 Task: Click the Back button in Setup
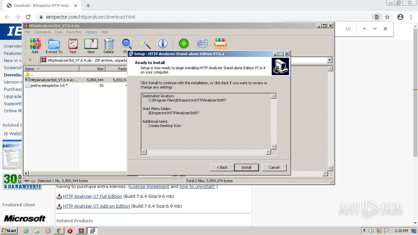(222, 167)
